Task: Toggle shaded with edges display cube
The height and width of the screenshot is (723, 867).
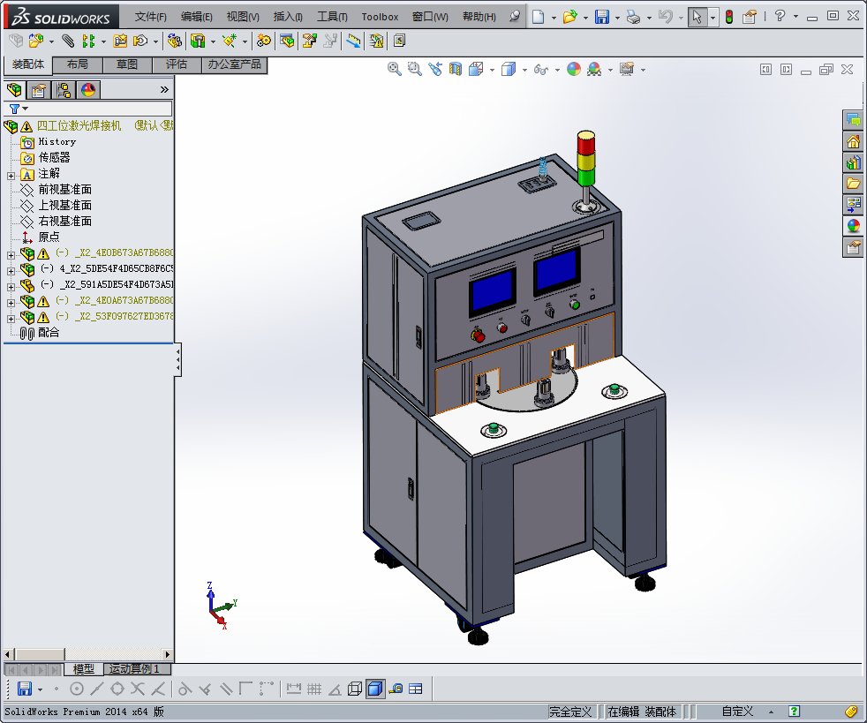Action: (375, 689)
